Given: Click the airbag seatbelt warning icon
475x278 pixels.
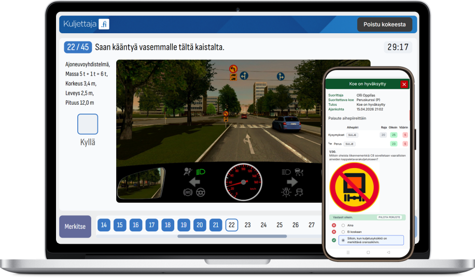Looking at the screenshot, I should click(188, 171).
